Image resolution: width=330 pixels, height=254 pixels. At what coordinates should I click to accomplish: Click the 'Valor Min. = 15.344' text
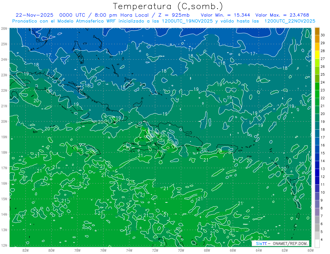click(226, 15)
